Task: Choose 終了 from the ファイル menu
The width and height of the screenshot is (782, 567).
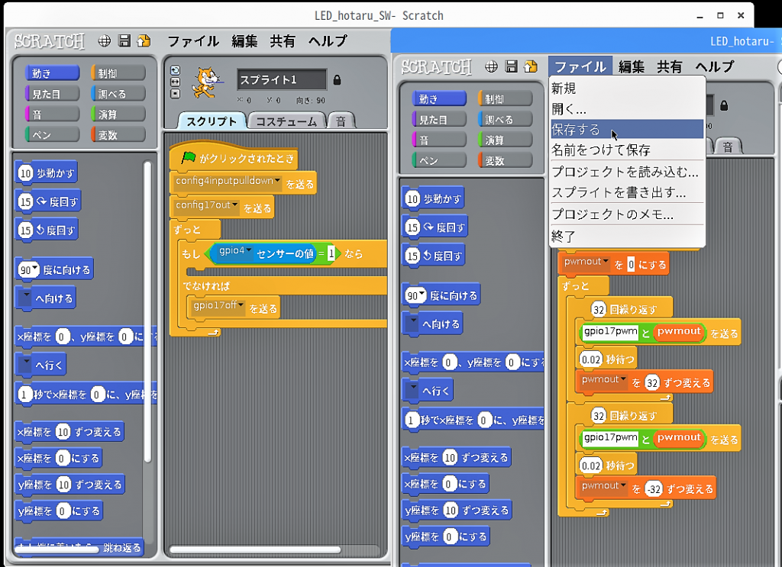Action: pyautogui.click(x=627, y=236)
